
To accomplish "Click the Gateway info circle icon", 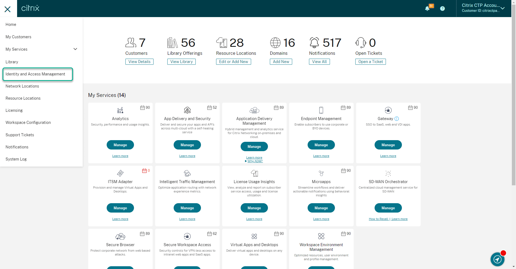I will (x=397, y=119).
